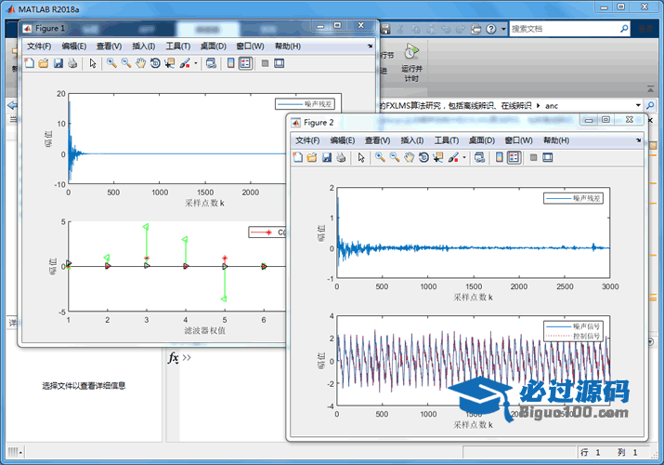Click the Print icon in Figure 1
664x465 pixels.
[x=72, y=63]
